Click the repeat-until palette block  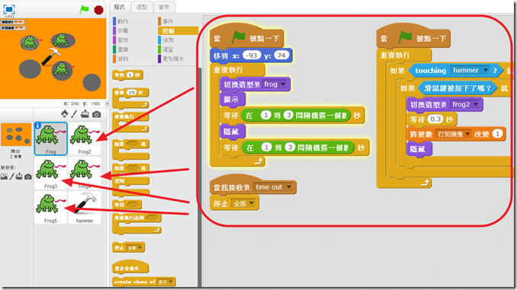pos(136,224)
